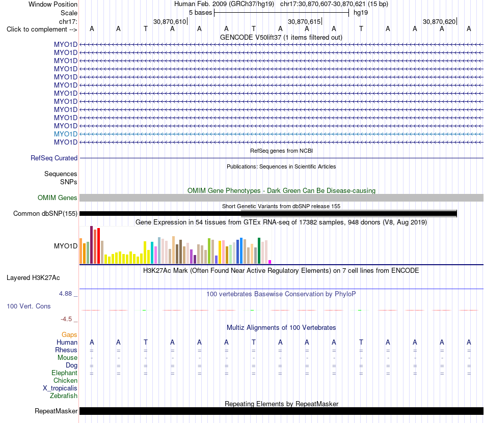This screenshot has height=423, width=484.
Task: Select the light-blue MYO1D transcript label
Action: click(x=65, y=134)
